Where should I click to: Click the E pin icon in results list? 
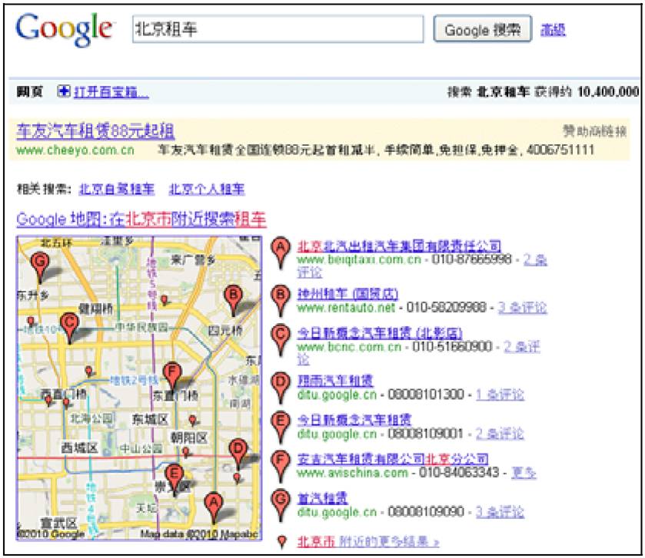coord(281,428)
